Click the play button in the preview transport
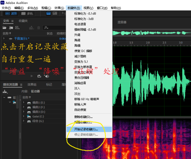The height and width of the screenshot is (159, 191). (x=32, y=76)
